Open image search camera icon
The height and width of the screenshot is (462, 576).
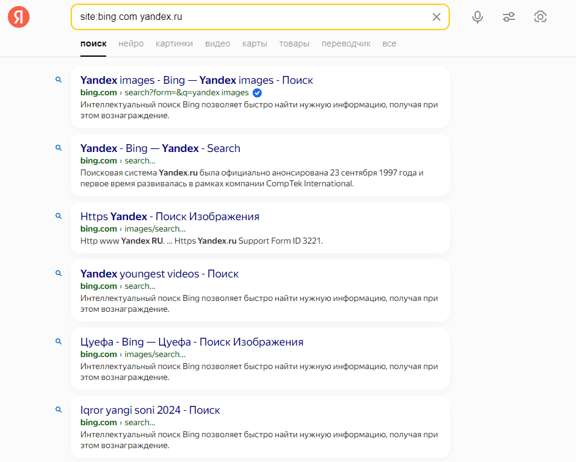click(540, 17)
